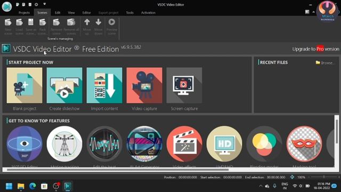341x192 pixels.
Task: Click the Motion tracking Vitruvian icon
Action: click(64, 143)
